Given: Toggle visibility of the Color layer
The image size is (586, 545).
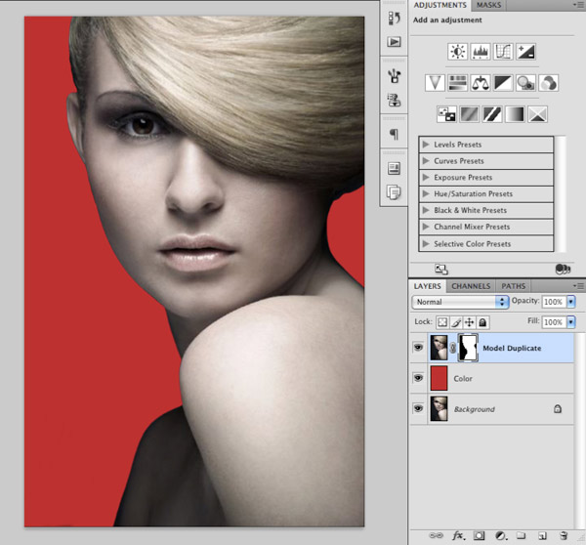Looking at the screenshot, I should click(418, 378).
